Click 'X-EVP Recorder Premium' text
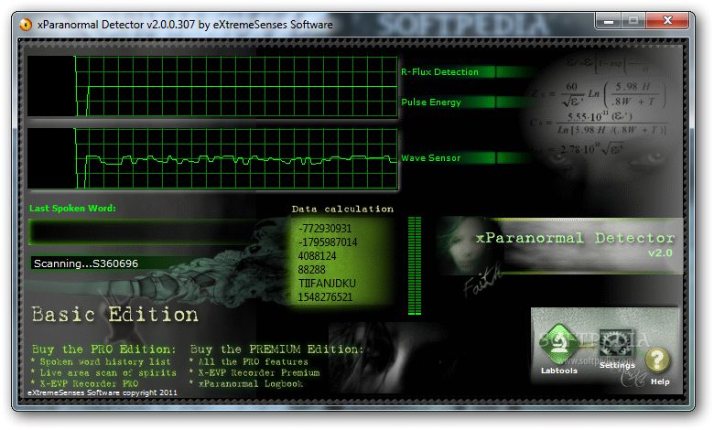 (x=259, y=372)
